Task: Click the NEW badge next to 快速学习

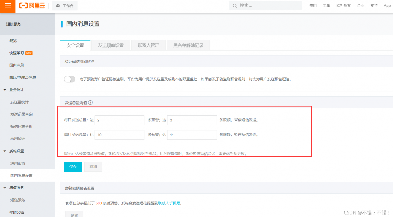Action: (29, 53)
